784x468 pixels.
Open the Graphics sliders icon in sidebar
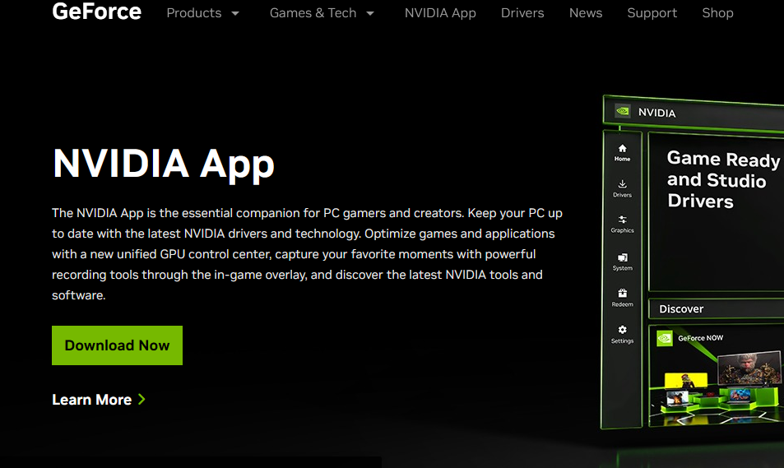[x=622, y=220]
